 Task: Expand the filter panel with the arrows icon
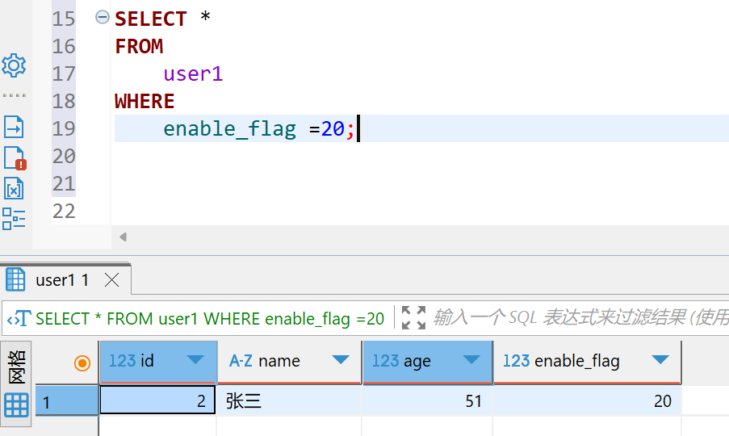[x=413, y=318]
